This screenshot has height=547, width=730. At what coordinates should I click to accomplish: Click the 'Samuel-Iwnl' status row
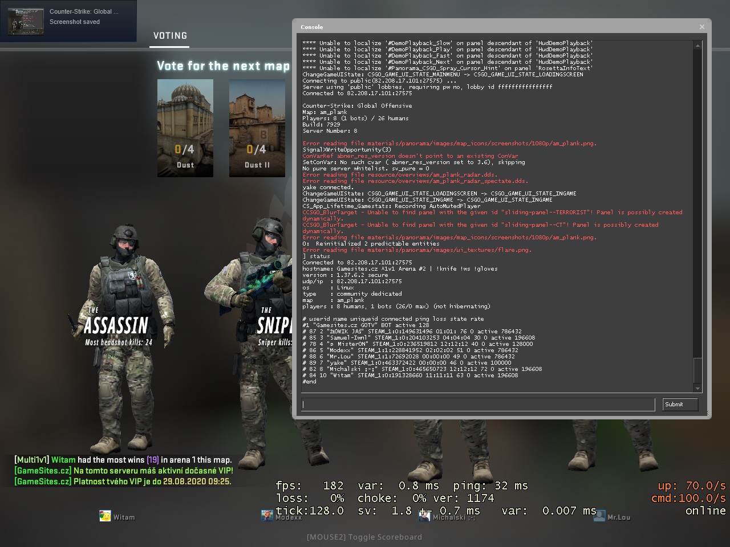[419, 338]
